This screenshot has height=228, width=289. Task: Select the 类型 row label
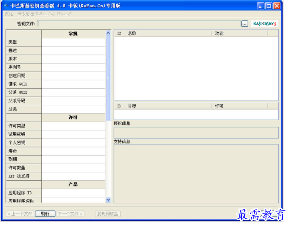click(x=24, y=42)
